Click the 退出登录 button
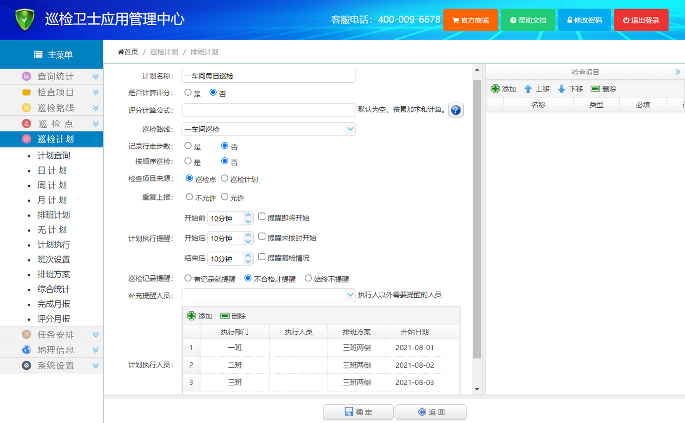Viewport: 685px width, 423px height. click(x=641, y=20)
